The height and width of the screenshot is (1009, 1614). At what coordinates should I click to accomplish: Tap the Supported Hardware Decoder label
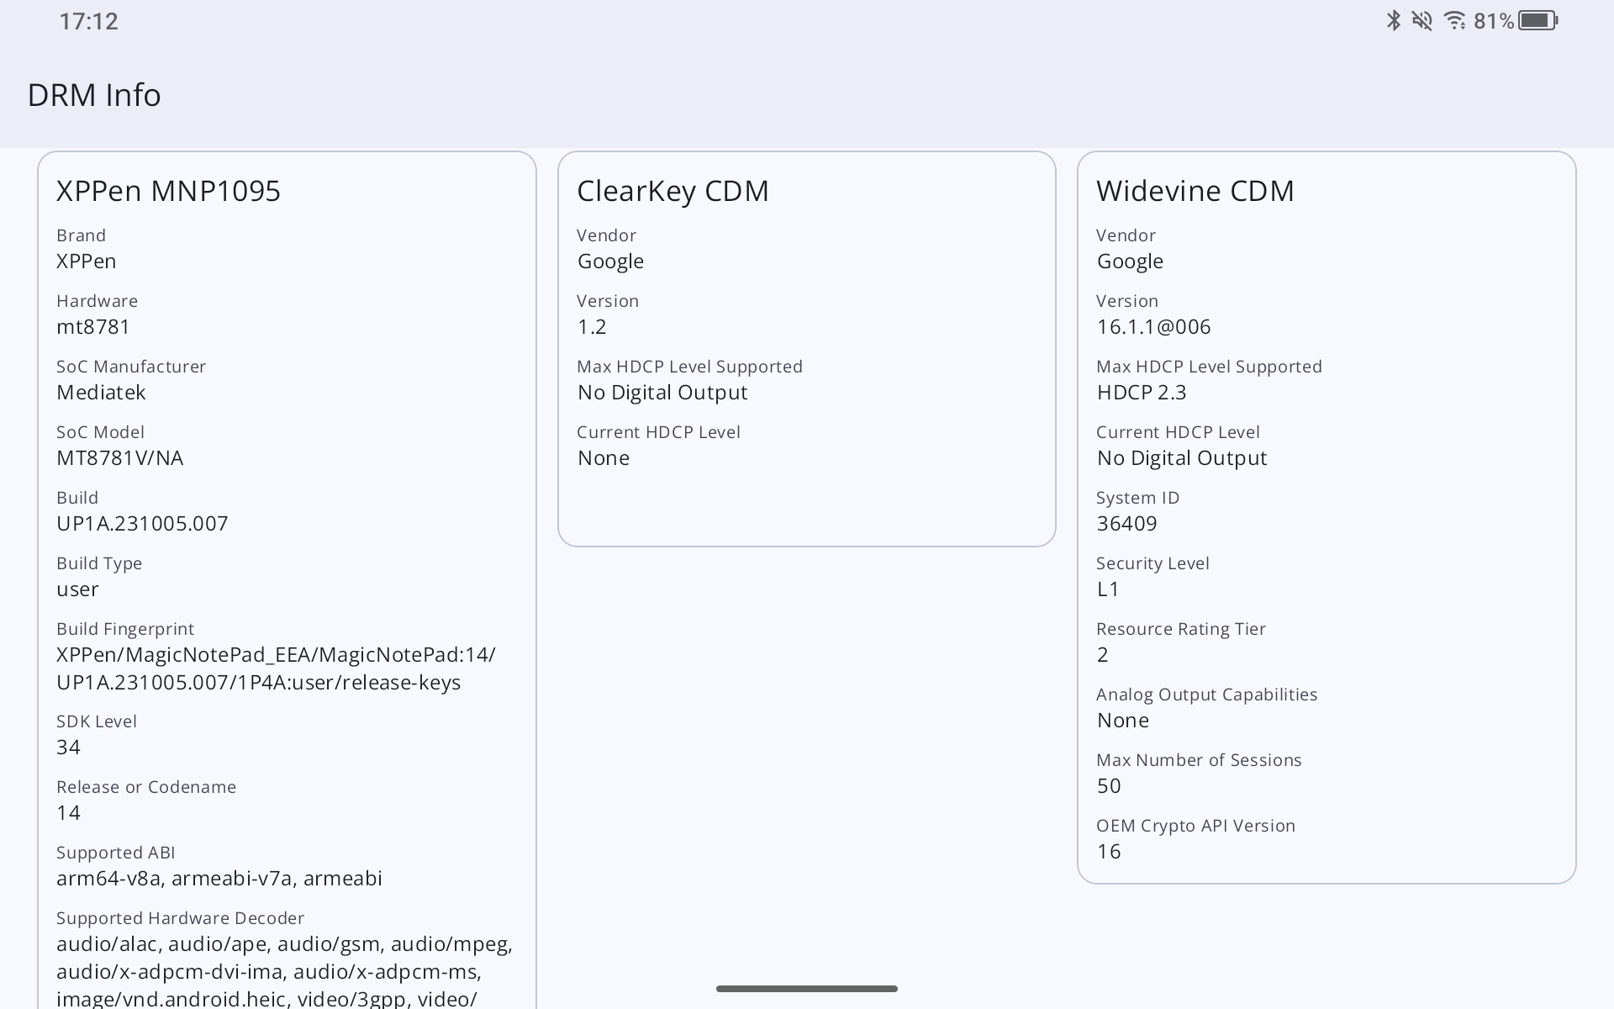[180, 918]
